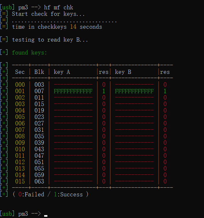Click sector number 008 in the table
Screen dimensions: 204x218
tap(20, 136)
